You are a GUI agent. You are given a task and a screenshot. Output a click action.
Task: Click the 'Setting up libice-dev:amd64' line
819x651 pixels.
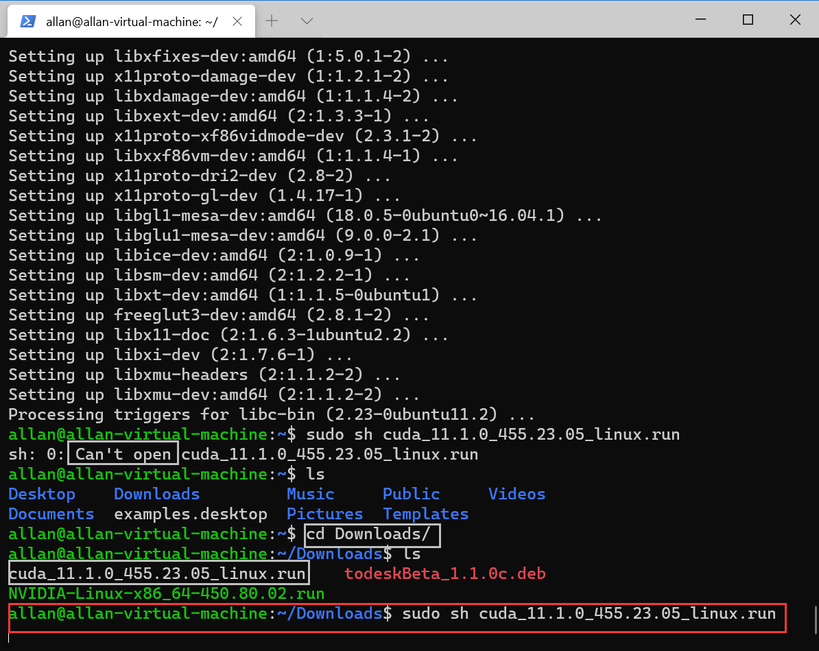tap(214, 255)
